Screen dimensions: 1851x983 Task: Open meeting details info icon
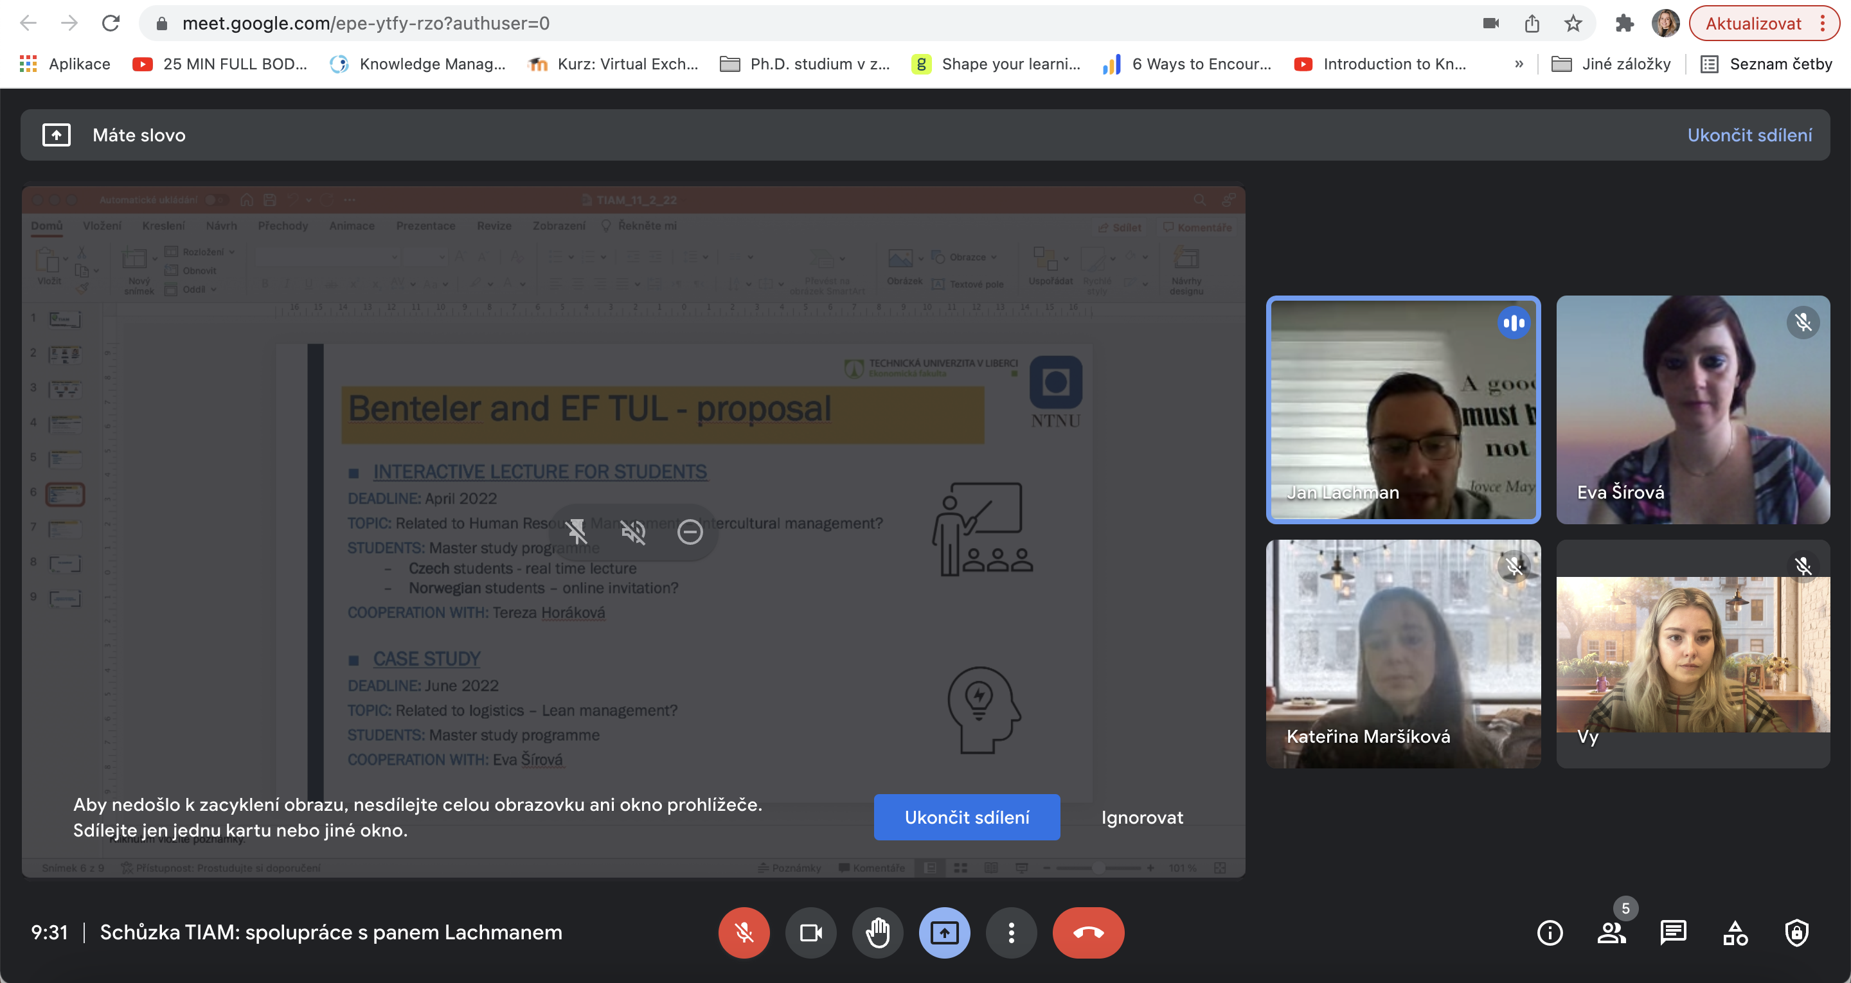tap(1549, 933)
